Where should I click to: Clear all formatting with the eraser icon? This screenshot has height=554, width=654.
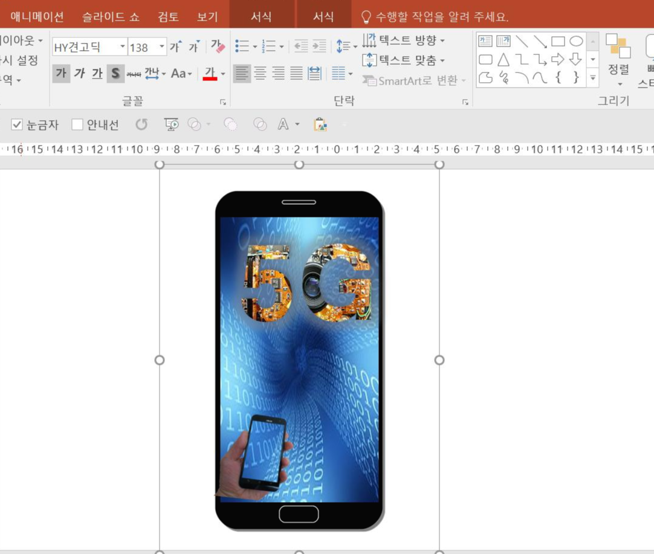pos(218,47)
